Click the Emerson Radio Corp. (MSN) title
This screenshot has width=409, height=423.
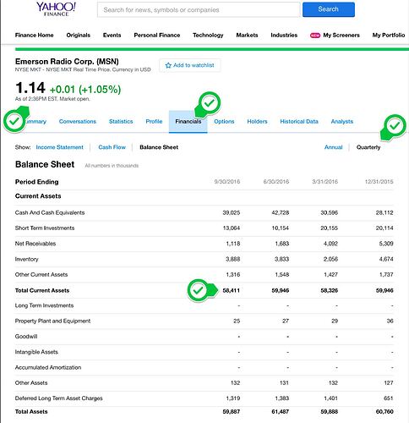(67, 62)
